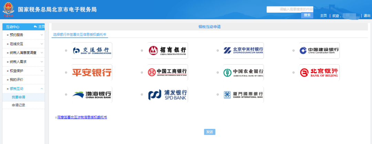Select 申请记录 submenu item

pos(24,105)
